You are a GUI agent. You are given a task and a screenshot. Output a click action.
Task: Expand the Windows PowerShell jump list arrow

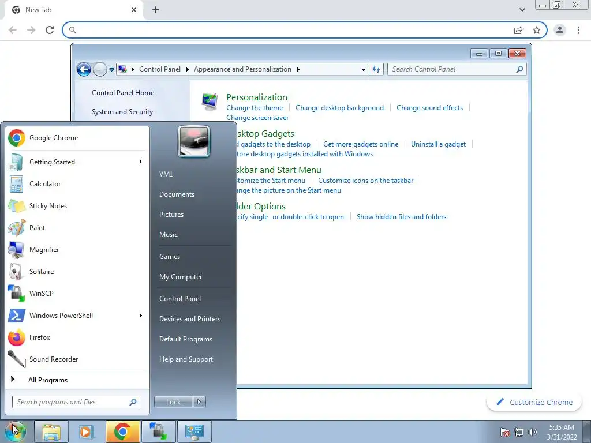click(141, 316)
